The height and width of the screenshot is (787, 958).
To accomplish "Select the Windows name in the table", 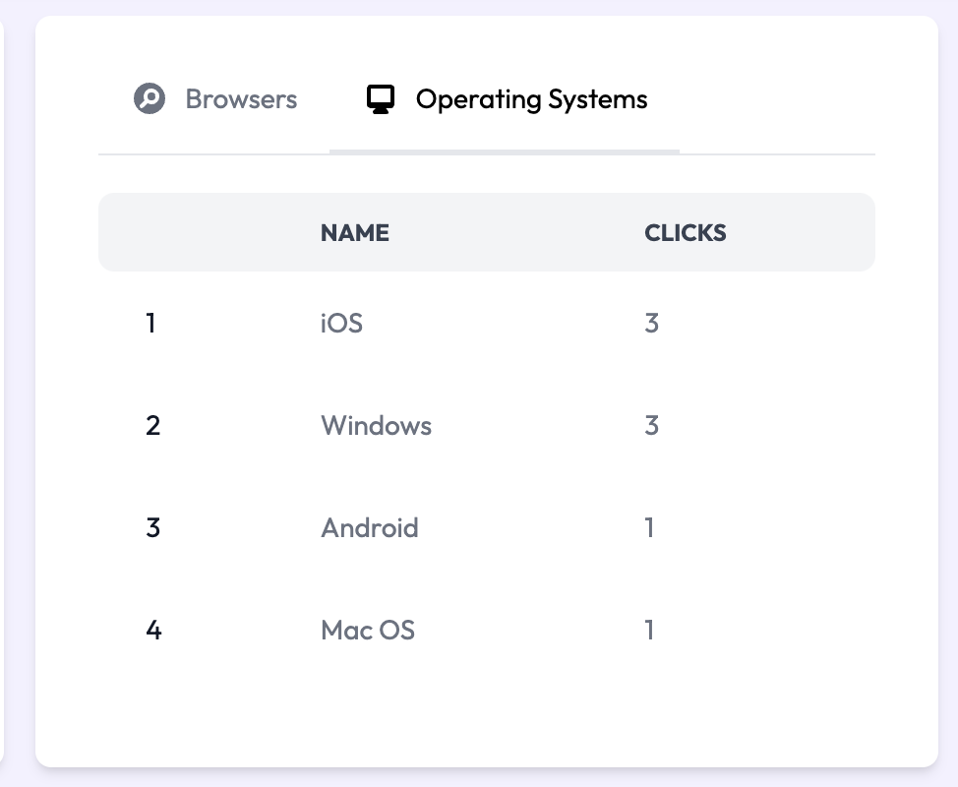I will click(x=376, y=426).
